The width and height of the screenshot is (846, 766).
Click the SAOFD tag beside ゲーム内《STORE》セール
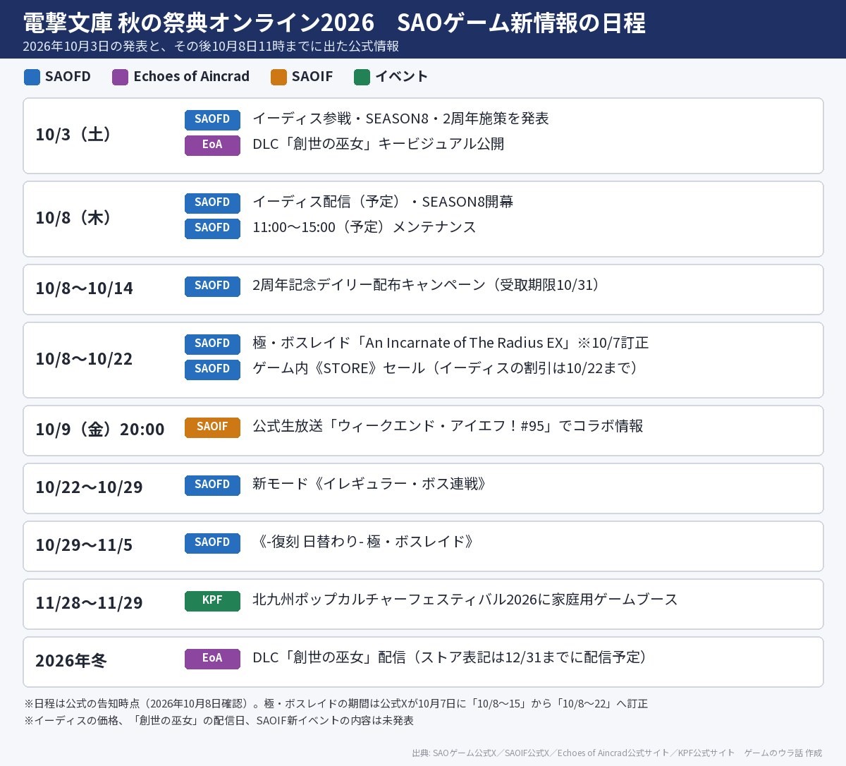coord(212,369)
